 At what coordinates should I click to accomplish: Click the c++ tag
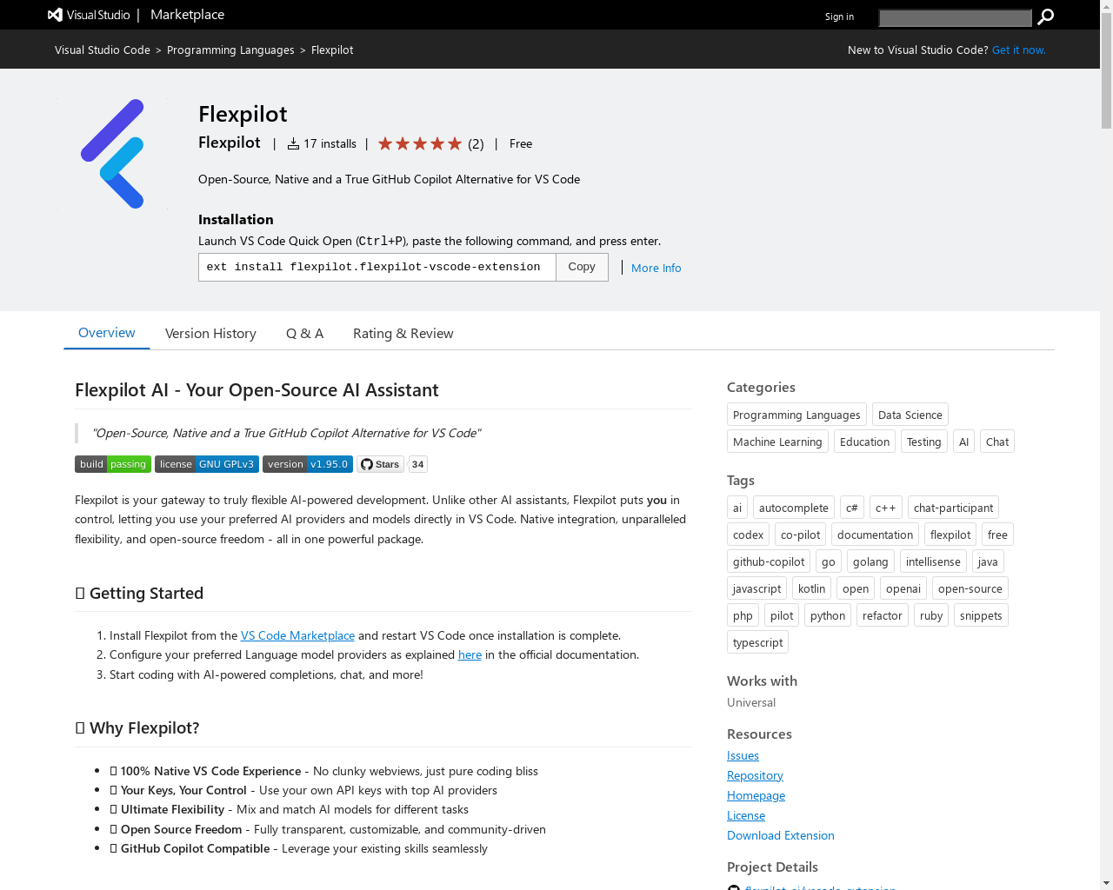tap(886, 508)
